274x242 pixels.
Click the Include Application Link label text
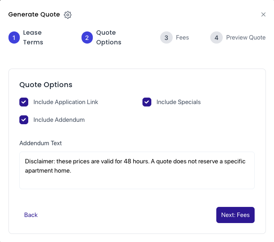(x=66, y=102)
